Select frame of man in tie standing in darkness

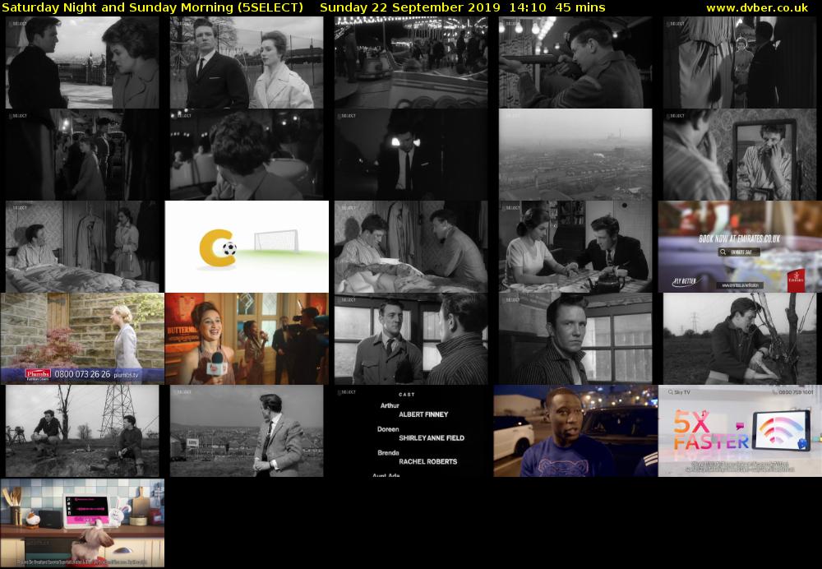click(411, 155)
